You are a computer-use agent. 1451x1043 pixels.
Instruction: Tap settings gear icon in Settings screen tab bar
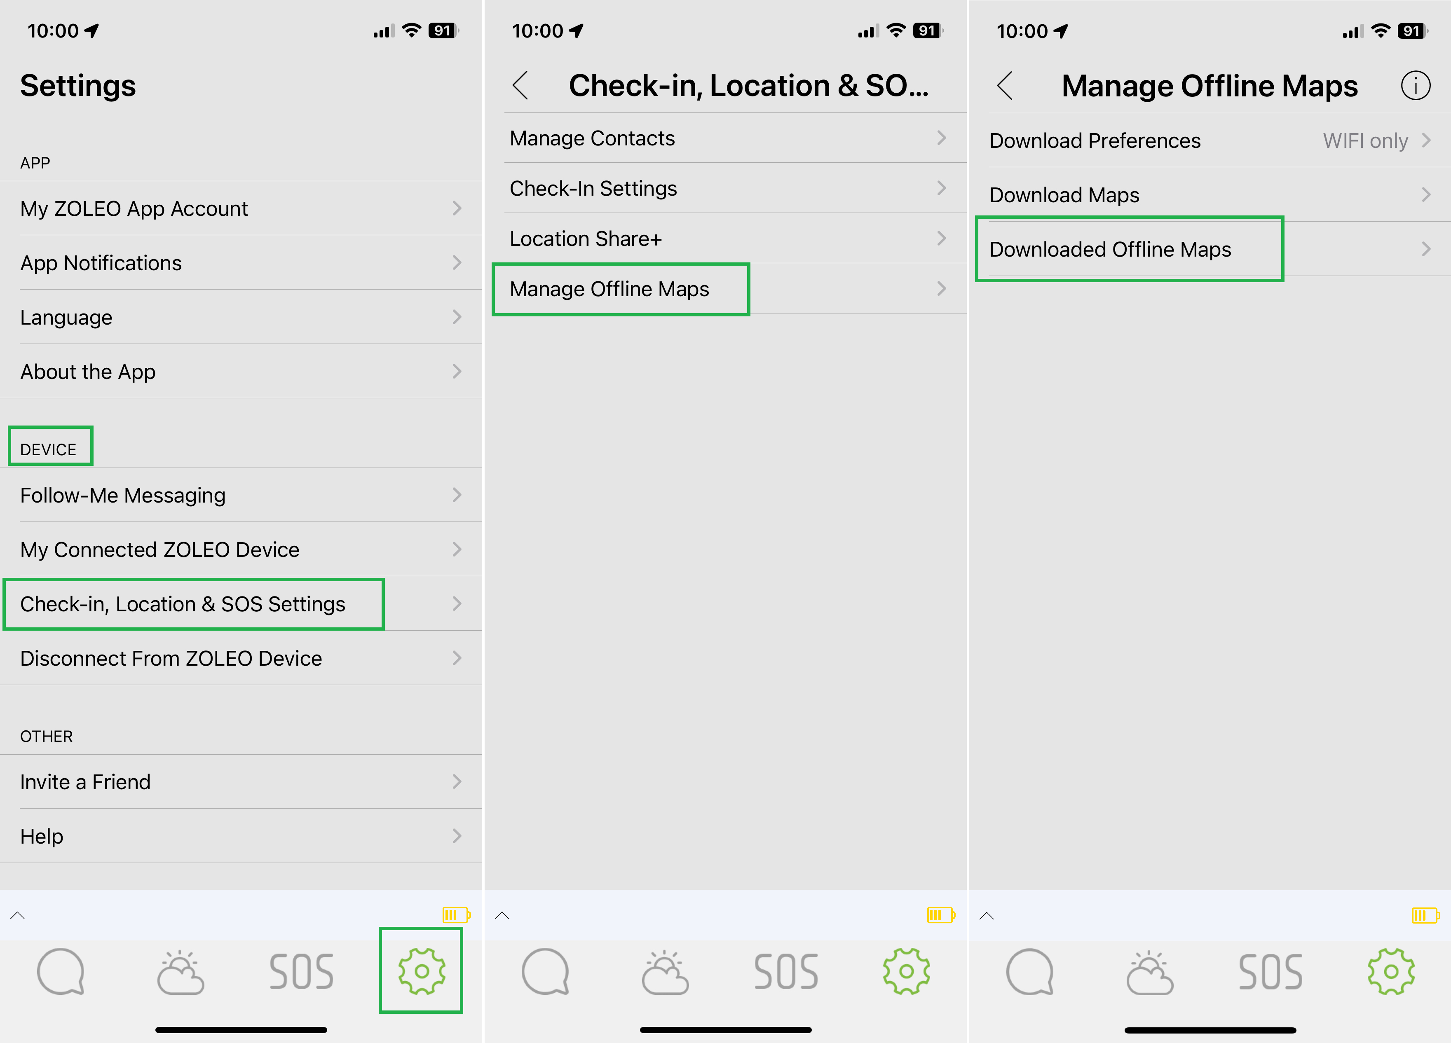(x=422, y=971)
